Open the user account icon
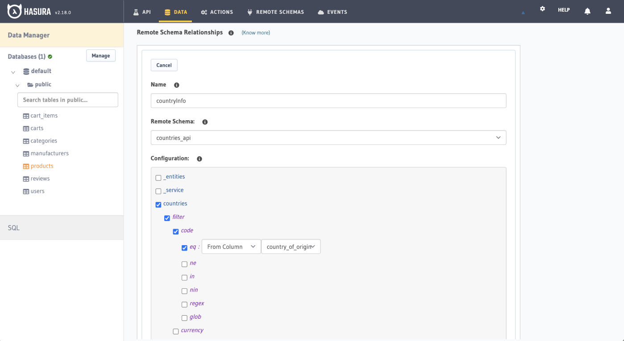The width and height of the screenshot is (624, 341). (x=608, y=10)
